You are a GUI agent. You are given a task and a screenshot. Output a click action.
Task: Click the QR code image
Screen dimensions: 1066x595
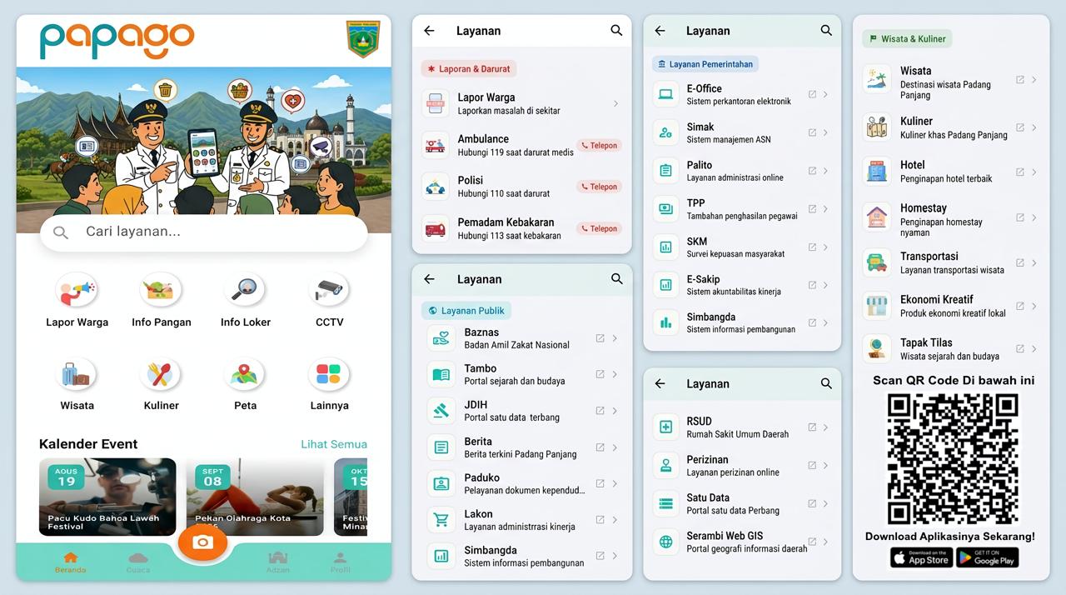952,458
